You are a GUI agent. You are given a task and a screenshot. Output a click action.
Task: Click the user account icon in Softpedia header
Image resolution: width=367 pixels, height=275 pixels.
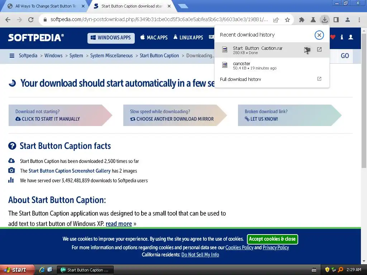click(351, 37)
